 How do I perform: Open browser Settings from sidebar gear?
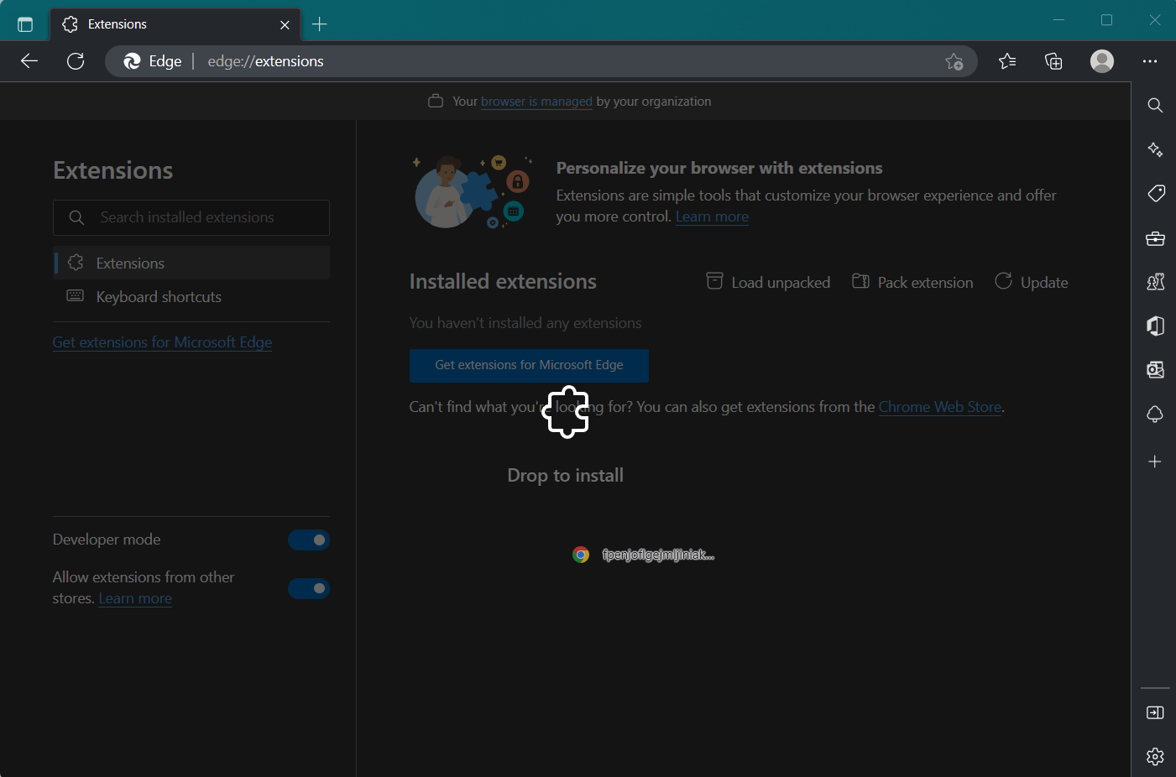point(1155,756)
